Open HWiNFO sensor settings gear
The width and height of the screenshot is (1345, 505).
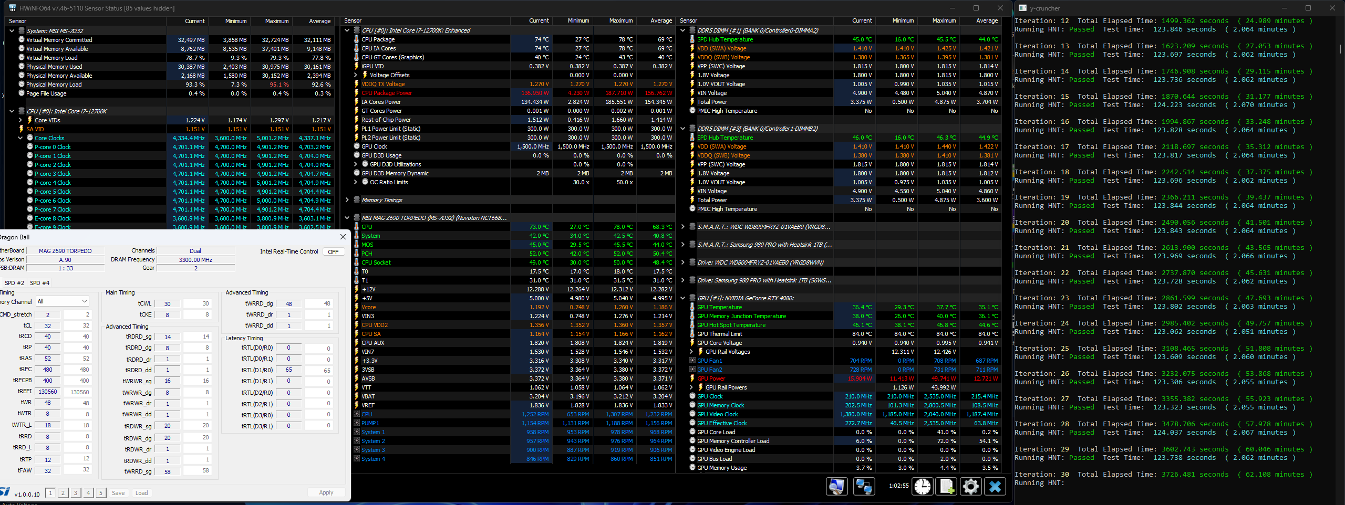[971, 486]
